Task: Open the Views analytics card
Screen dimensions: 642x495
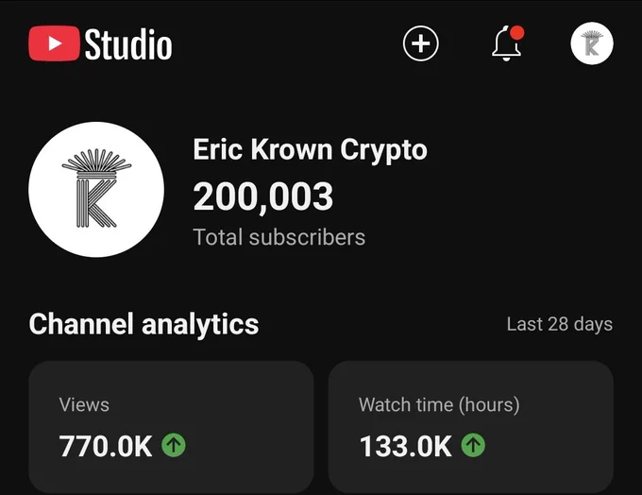Action: [171, 427]
